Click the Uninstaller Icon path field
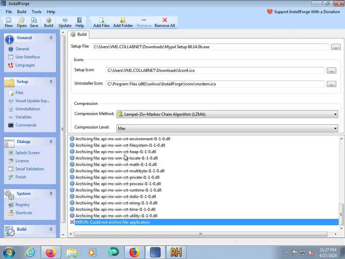345x259 pixels. [215, 84]
